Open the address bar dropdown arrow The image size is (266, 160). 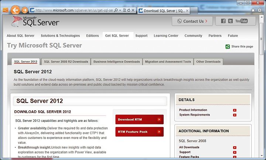point(120,10)
